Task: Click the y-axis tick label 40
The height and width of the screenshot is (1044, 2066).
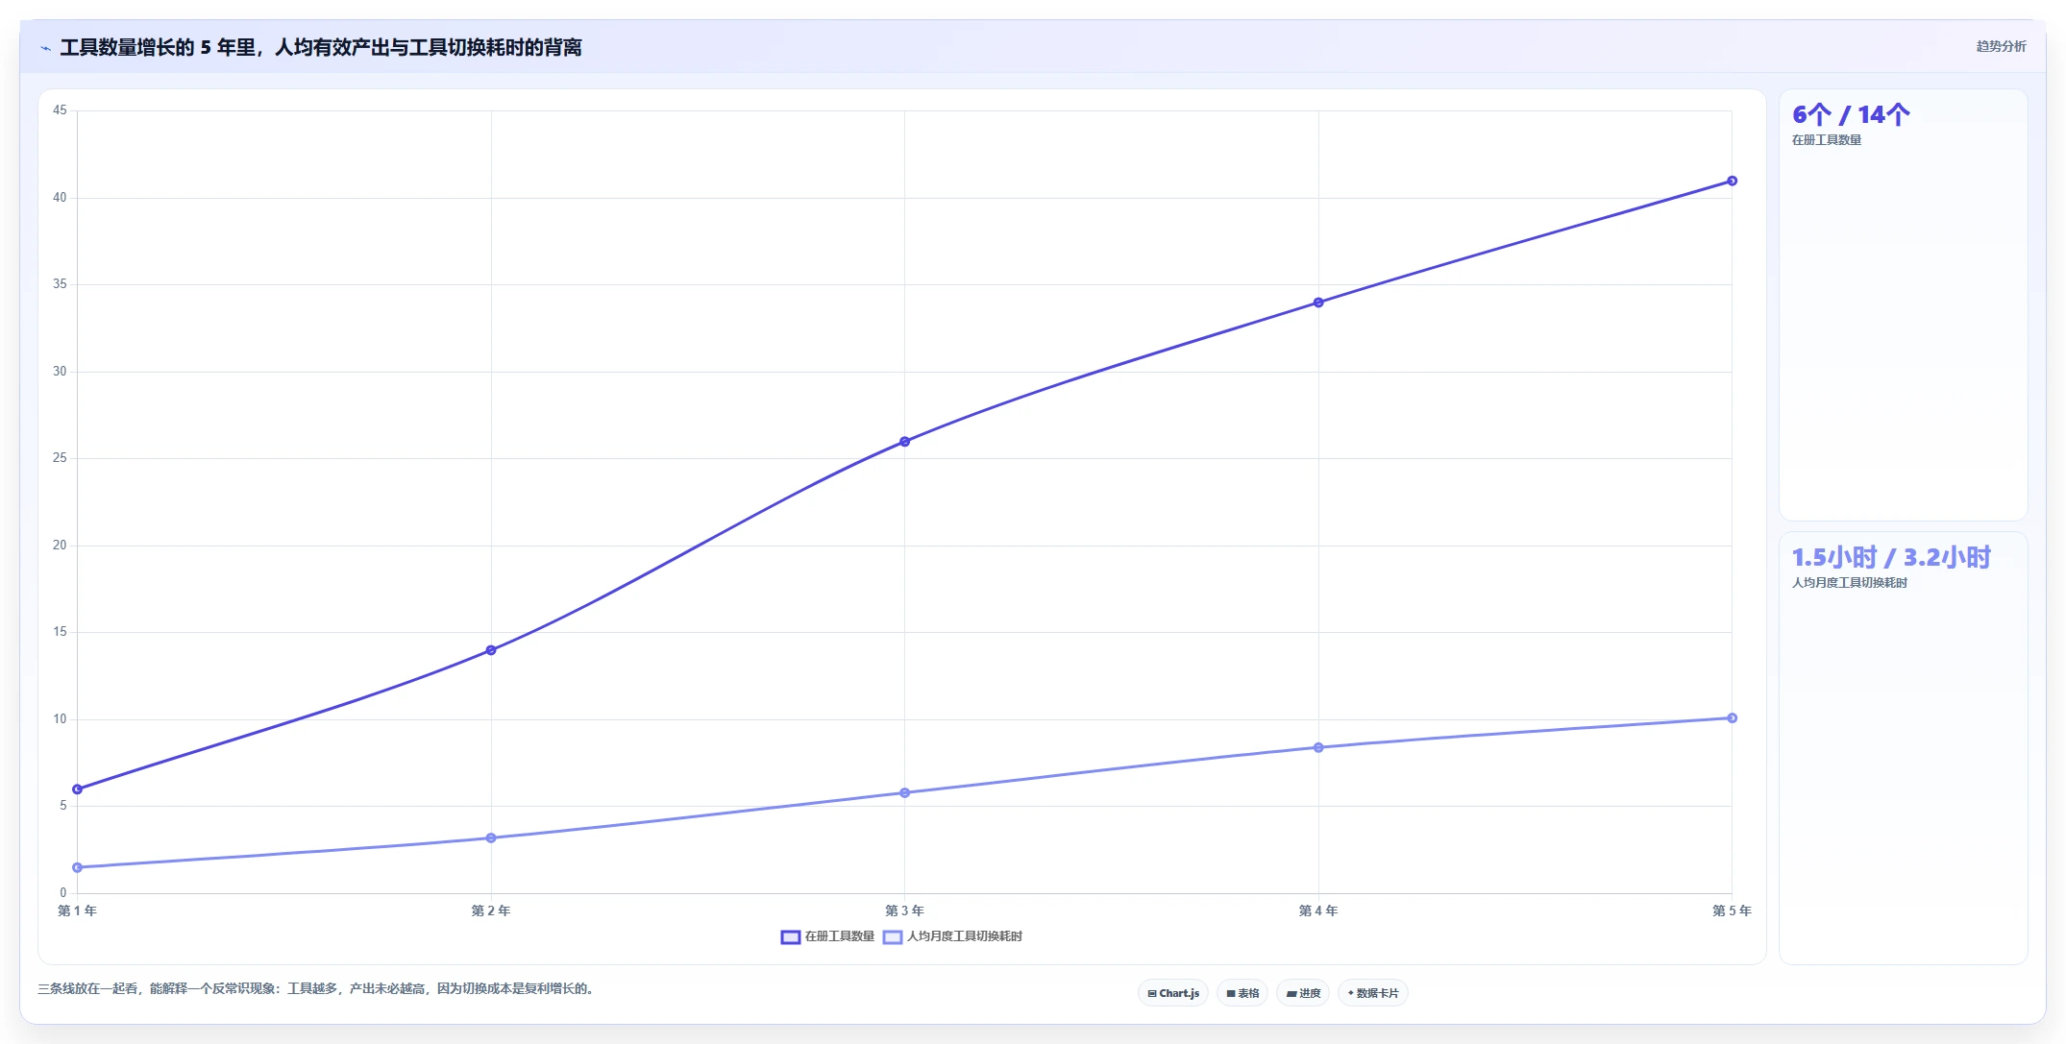Action: tap(60, 198)
